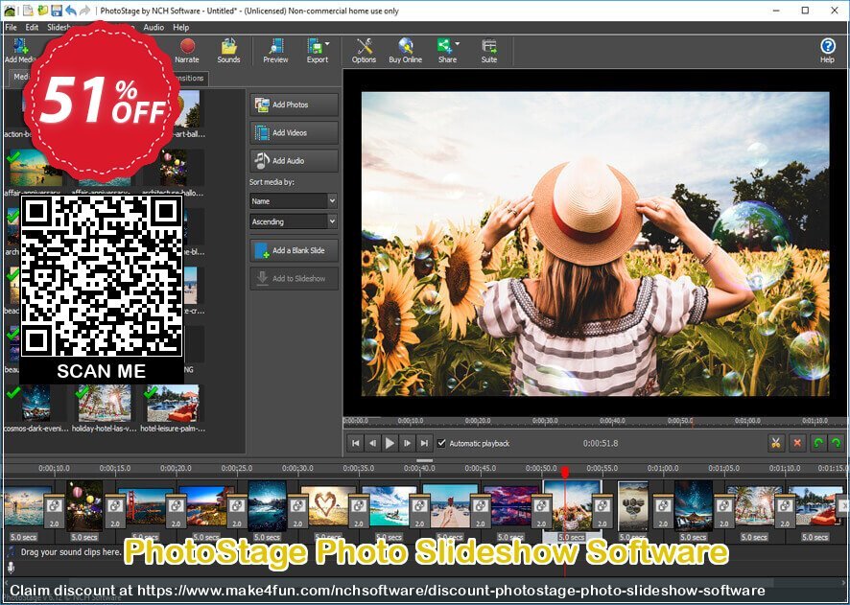Click the Play button under the preview
Screen dimensions: 850x605
[x=390, y=443]
